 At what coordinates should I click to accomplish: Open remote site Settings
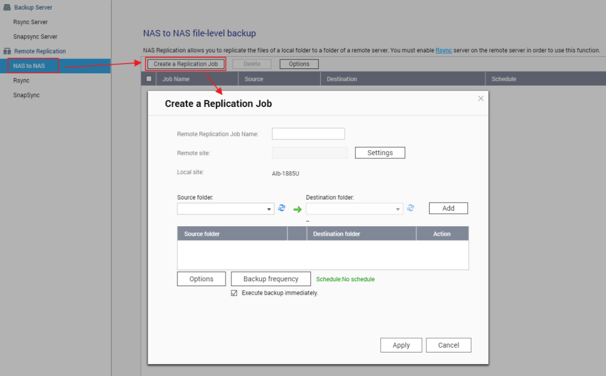click(380, 153)
